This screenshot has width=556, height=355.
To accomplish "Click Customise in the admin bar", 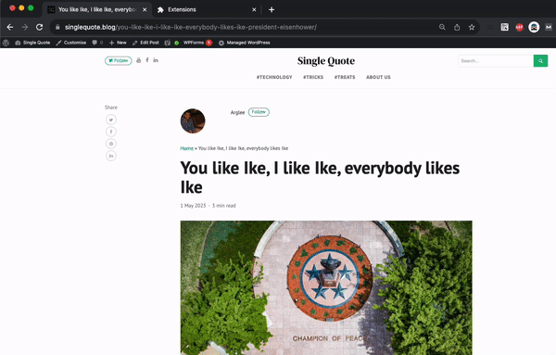I will 71,43.
